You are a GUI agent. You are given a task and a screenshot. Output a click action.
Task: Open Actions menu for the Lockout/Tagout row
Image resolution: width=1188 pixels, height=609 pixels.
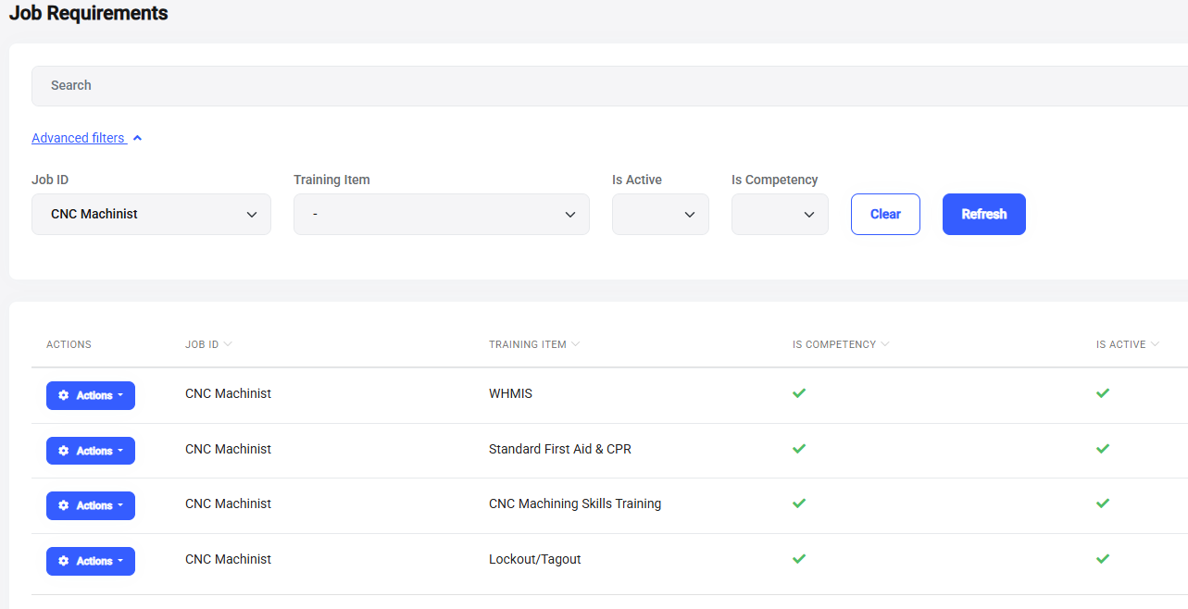[x=91, y=561]
